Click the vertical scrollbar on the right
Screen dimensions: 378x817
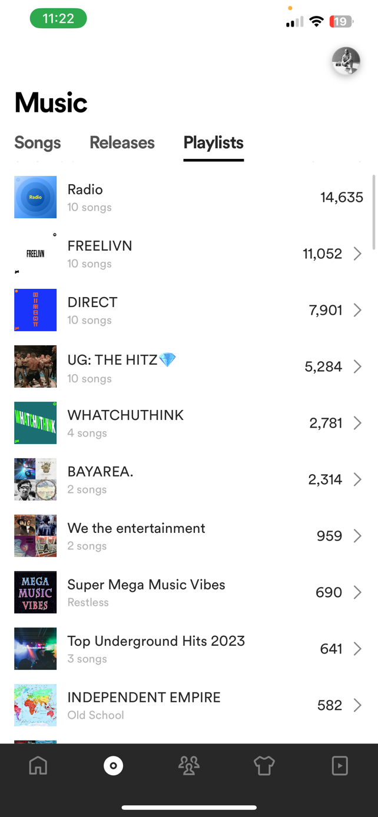pyautogui.click(x=373, y=212)
